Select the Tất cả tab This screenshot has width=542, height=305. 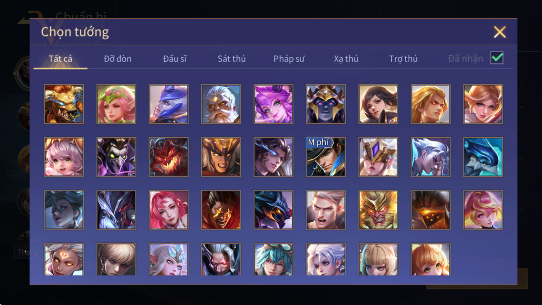(60, 58)
